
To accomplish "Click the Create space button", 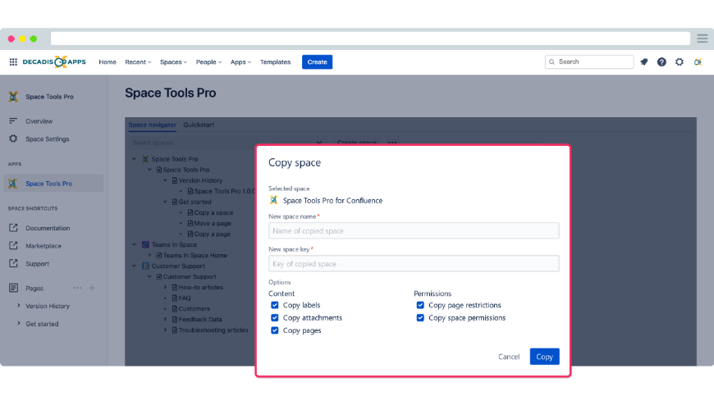I will (x=356, y=143).
